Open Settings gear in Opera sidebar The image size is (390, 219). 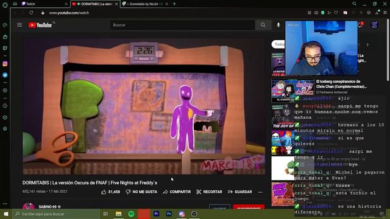5,128
